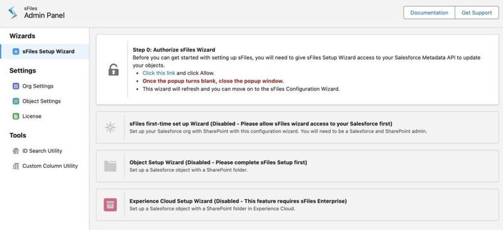Click the Object Setup Wizard folder icon
The image size is (503, 230).
pyautogui.click(x=110, y=166)
